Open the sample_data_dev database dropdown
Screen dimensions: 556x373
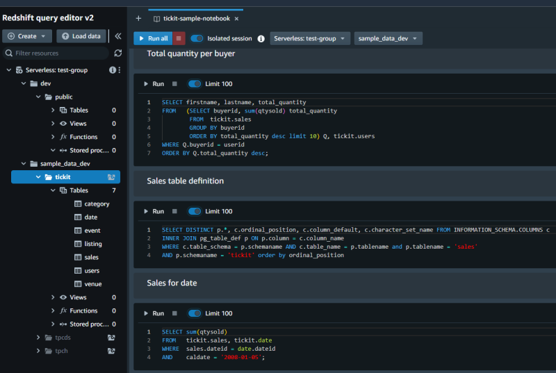(388, 39)
